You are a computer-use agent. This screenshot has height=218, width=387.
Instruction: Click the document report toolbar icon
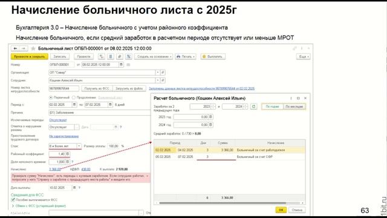tap(111, 56)
